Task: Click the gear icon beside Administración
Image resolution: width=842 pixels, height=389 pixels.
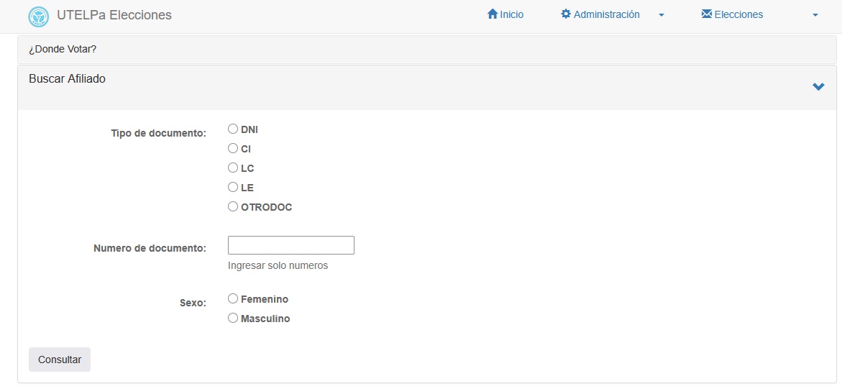Action: pos(566,14)
